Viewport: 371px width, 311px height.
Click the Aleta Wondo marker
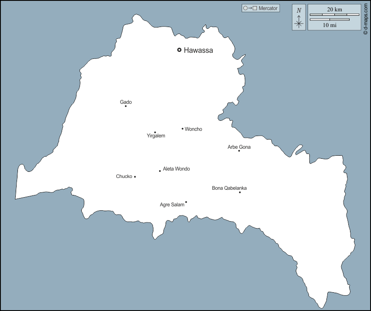click(159, 171)
